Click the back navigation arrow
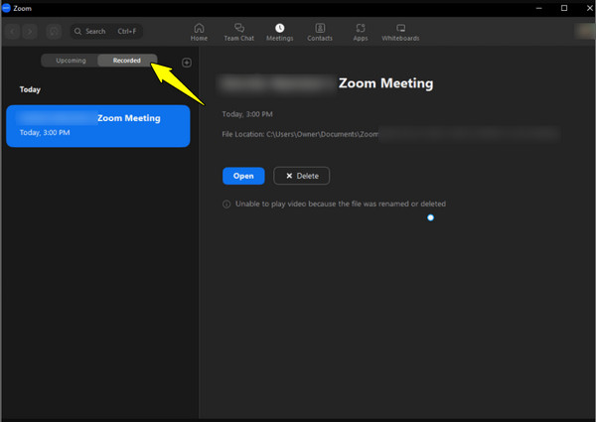The image size is (596, 422). [x=12, y=31]
